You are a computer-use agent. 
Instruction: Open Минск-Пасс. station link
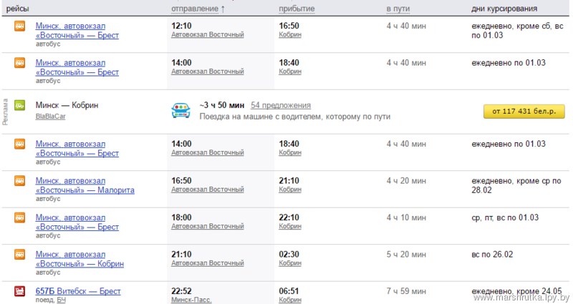pyautogui.click(x=191, y=300)
